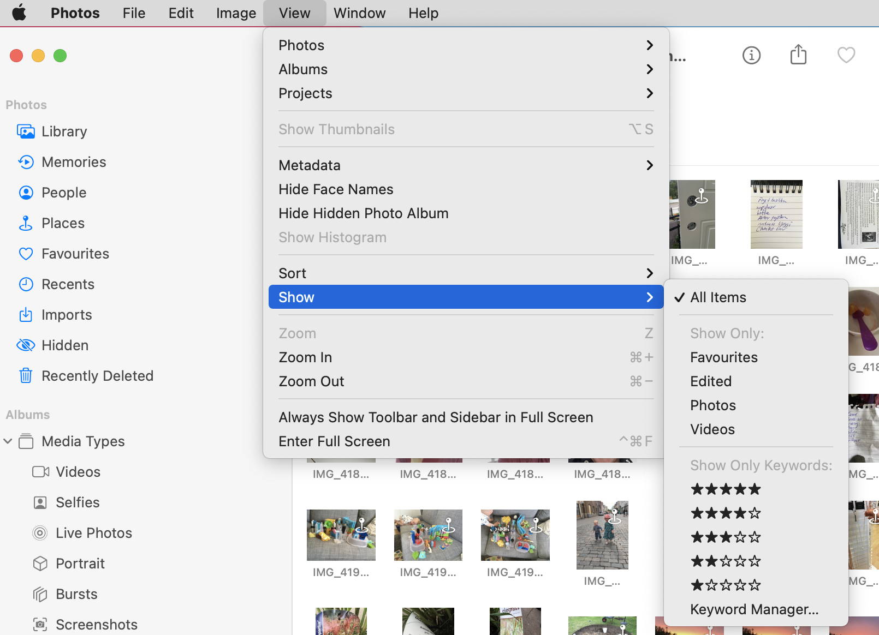
Task: Open the Help menu
Action: [x=423, y=13]
